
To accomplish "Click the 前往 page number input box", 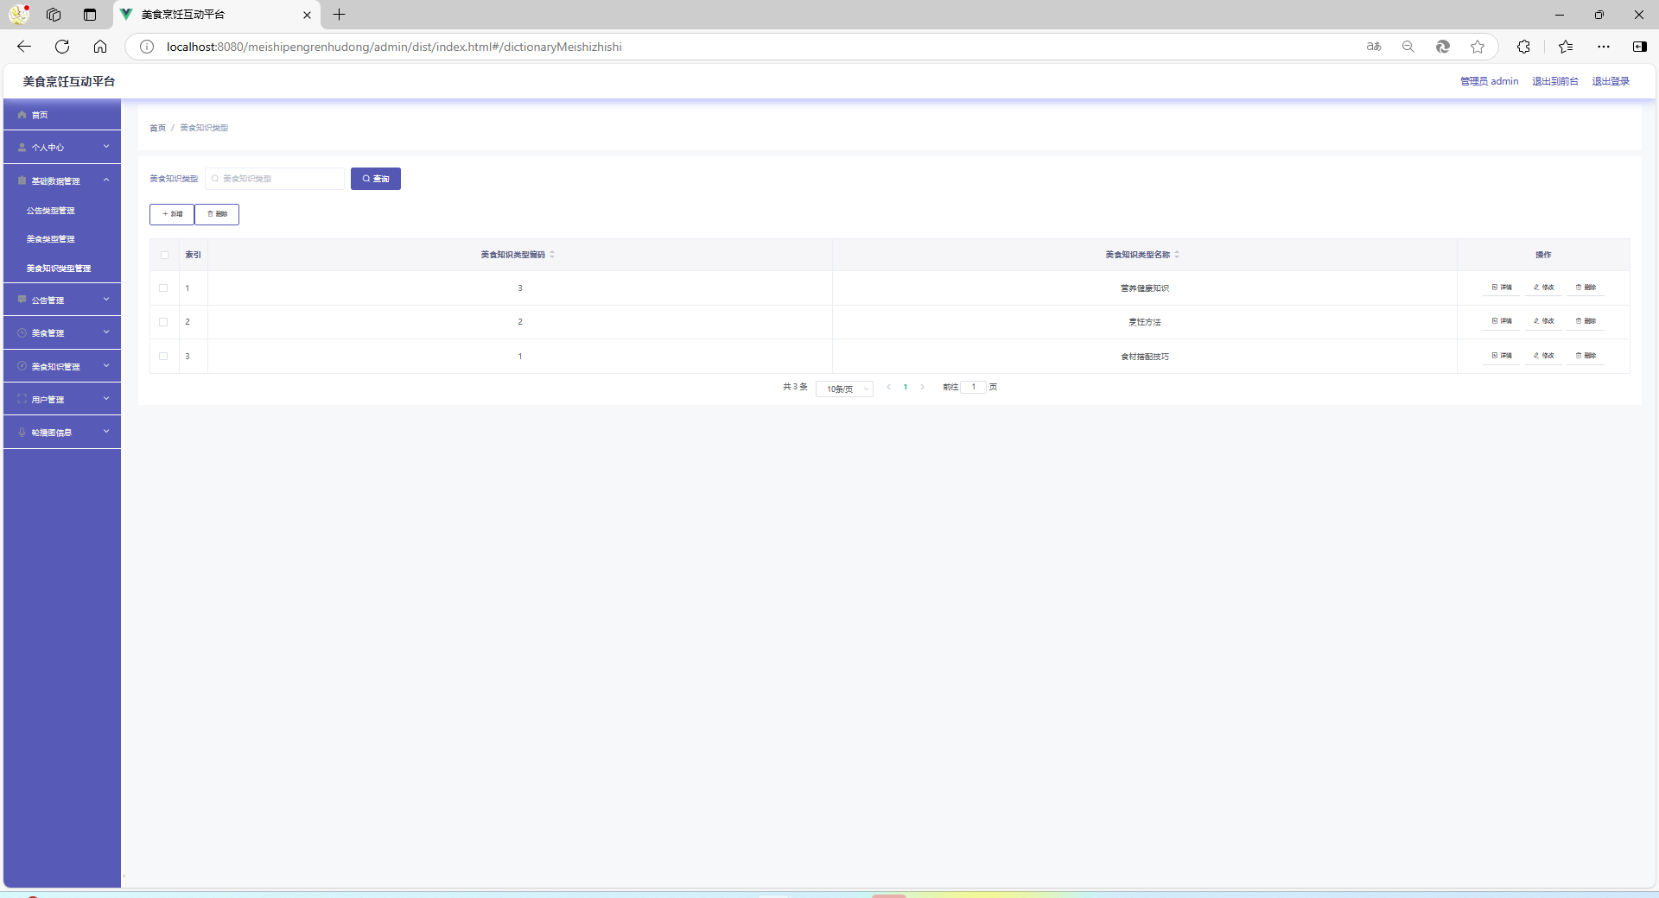I will coord(974,387).
